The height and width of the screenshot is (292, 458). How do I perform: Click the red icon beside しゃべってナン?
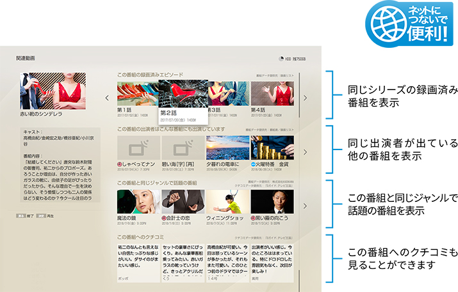[120, 165]
